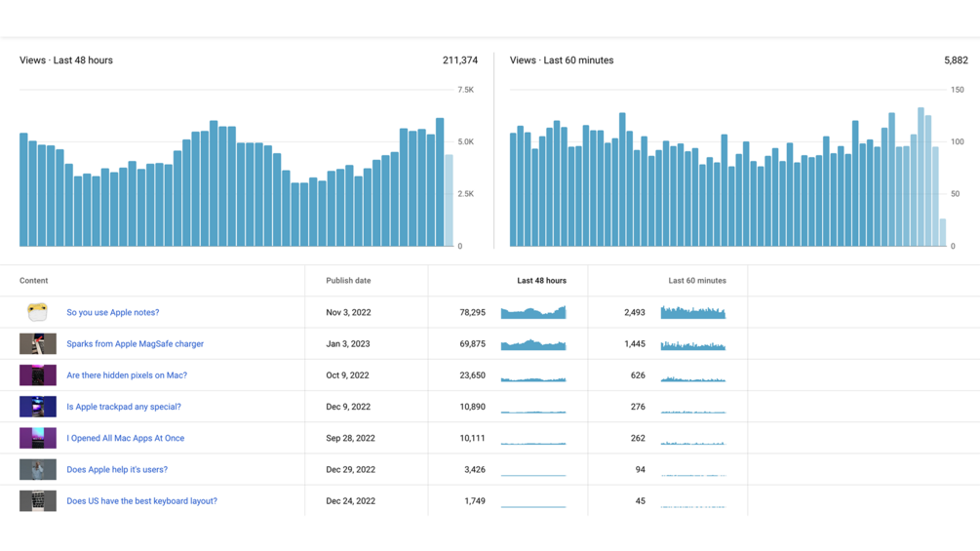This screenshot has height=551, width=980.
Task: Click the 78,295 views value
Action: [473, 312]
